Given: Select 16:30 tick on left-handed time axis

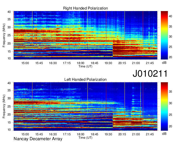Looking at the screenshot, I should click(53, 134).
